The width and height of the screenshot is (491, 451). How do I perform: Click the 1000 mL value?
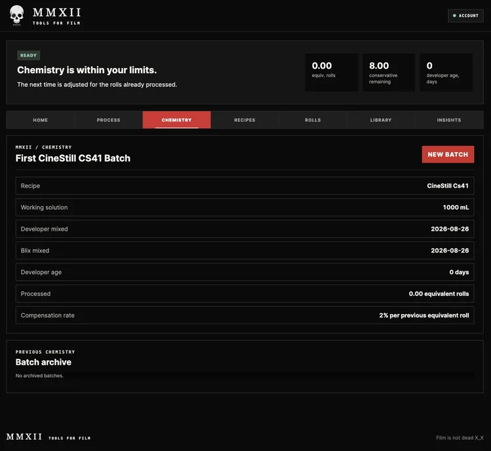456,207
